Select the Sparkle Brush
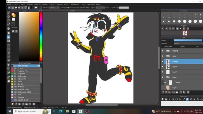This screenshot has height=114, width=203. pyautogui.click(x=26, y=100)
